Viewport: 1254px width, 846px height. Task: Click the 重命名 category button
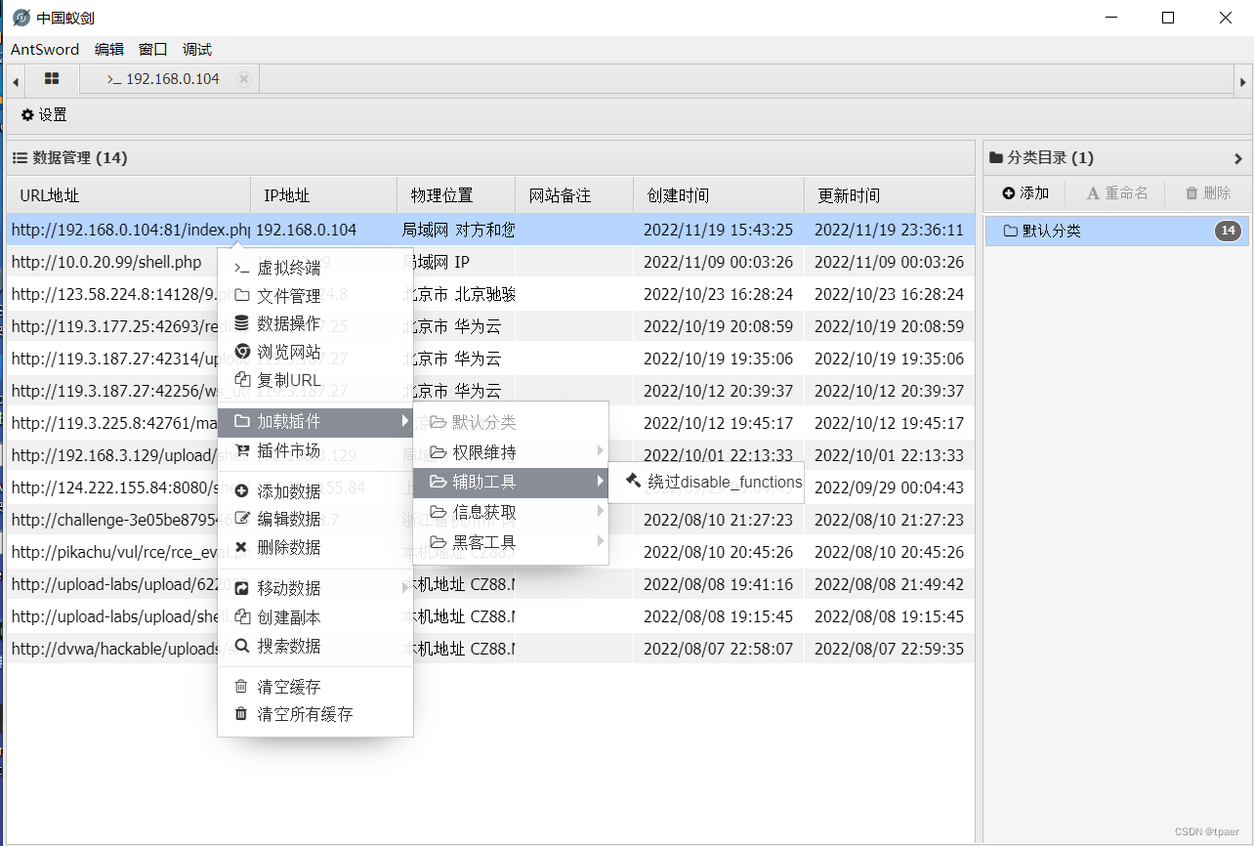1117,193
